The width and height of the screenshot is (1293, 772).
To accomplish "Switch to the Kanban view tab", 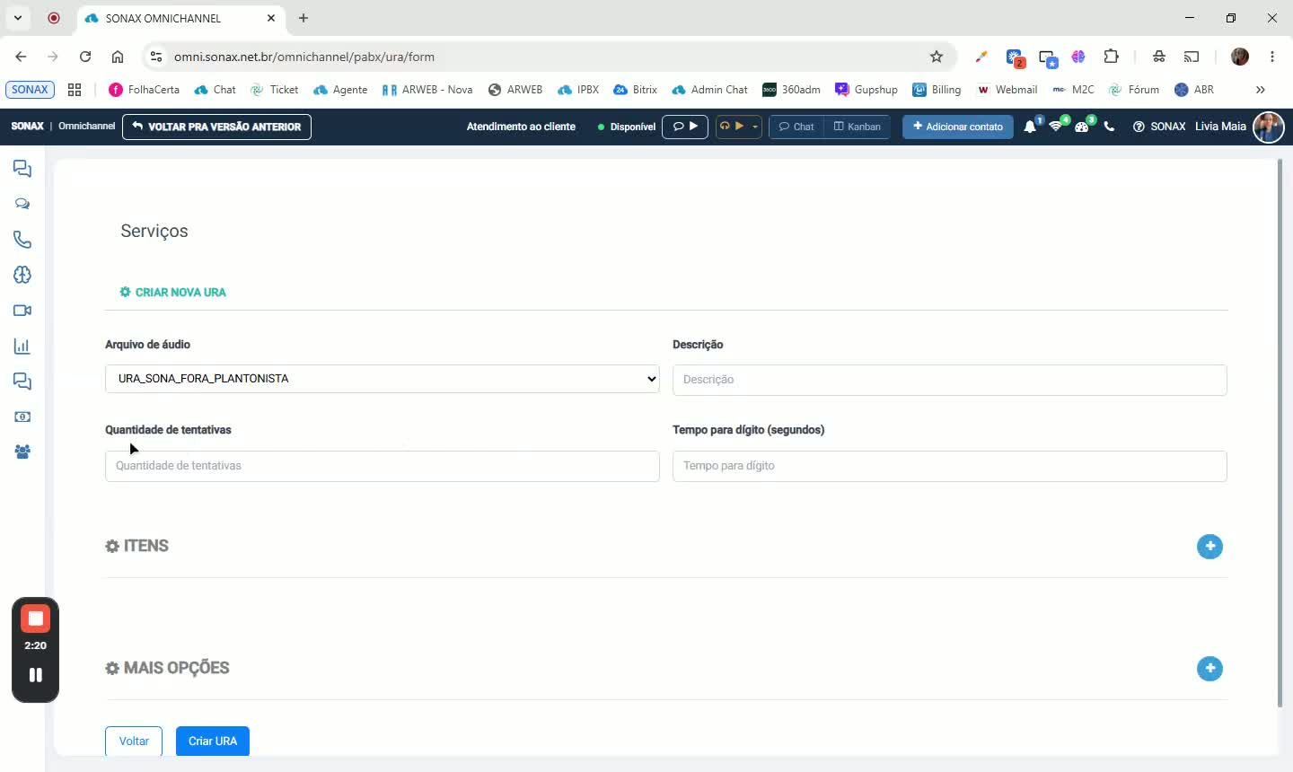I will click(858, 127).
